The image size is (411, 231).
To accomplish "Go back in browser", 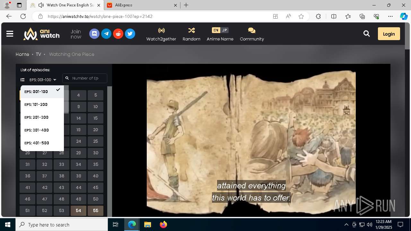I will pyautogui.click(x=9, y=16).
